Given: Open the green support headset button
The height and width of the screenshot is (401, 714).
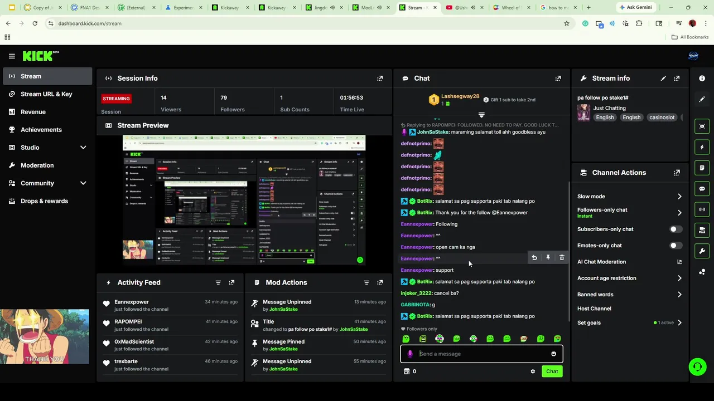Looking at the screenshot, I should coord(697,366).
